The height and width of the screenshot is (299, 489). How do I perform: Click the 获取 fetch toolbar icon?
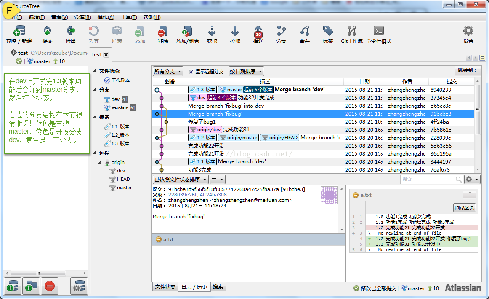pos(212,31)
